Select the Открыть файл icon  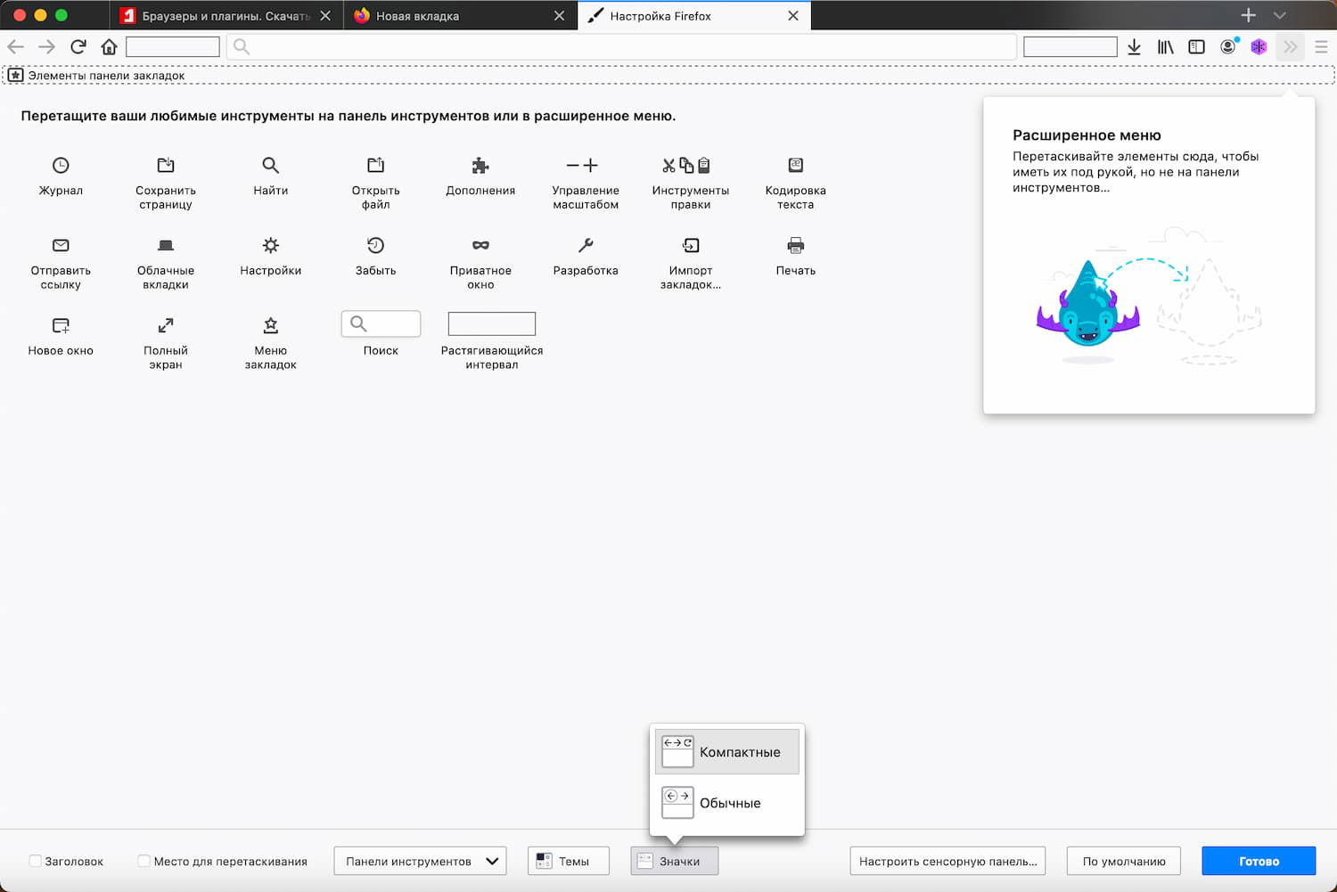(376, 165)
